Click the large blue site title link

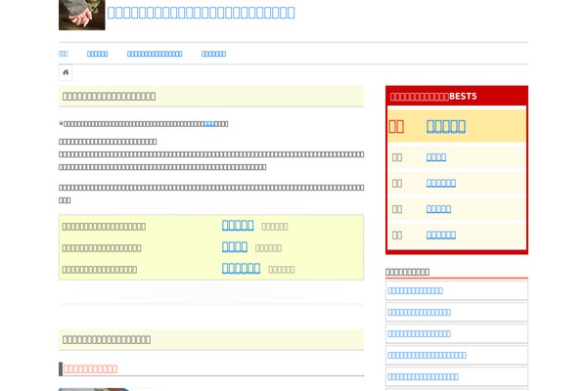(x=201, y=13)
